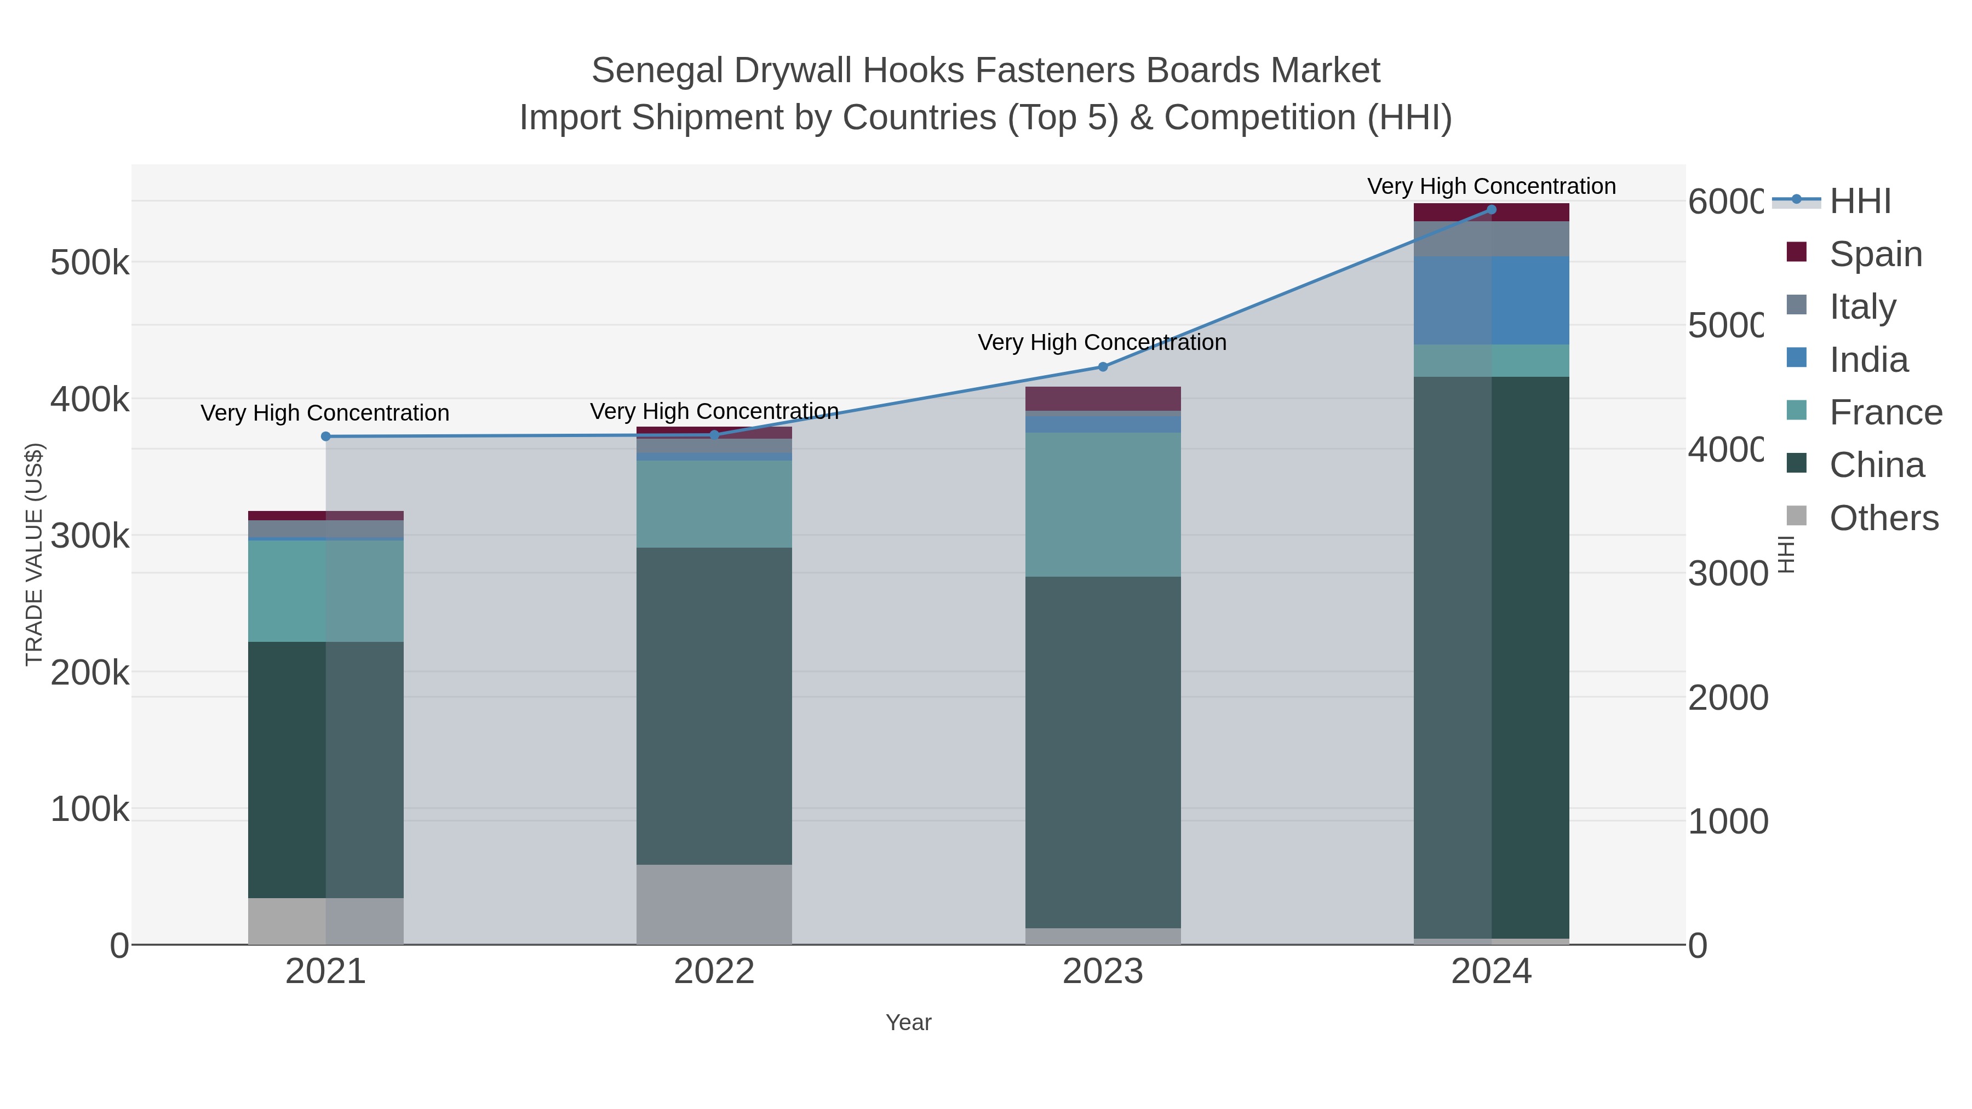Image resolution: width=1972 pixels, height=1109 pixels.
Task: Click the China segment of 2022 bar
Action: (x=714, y=706)
